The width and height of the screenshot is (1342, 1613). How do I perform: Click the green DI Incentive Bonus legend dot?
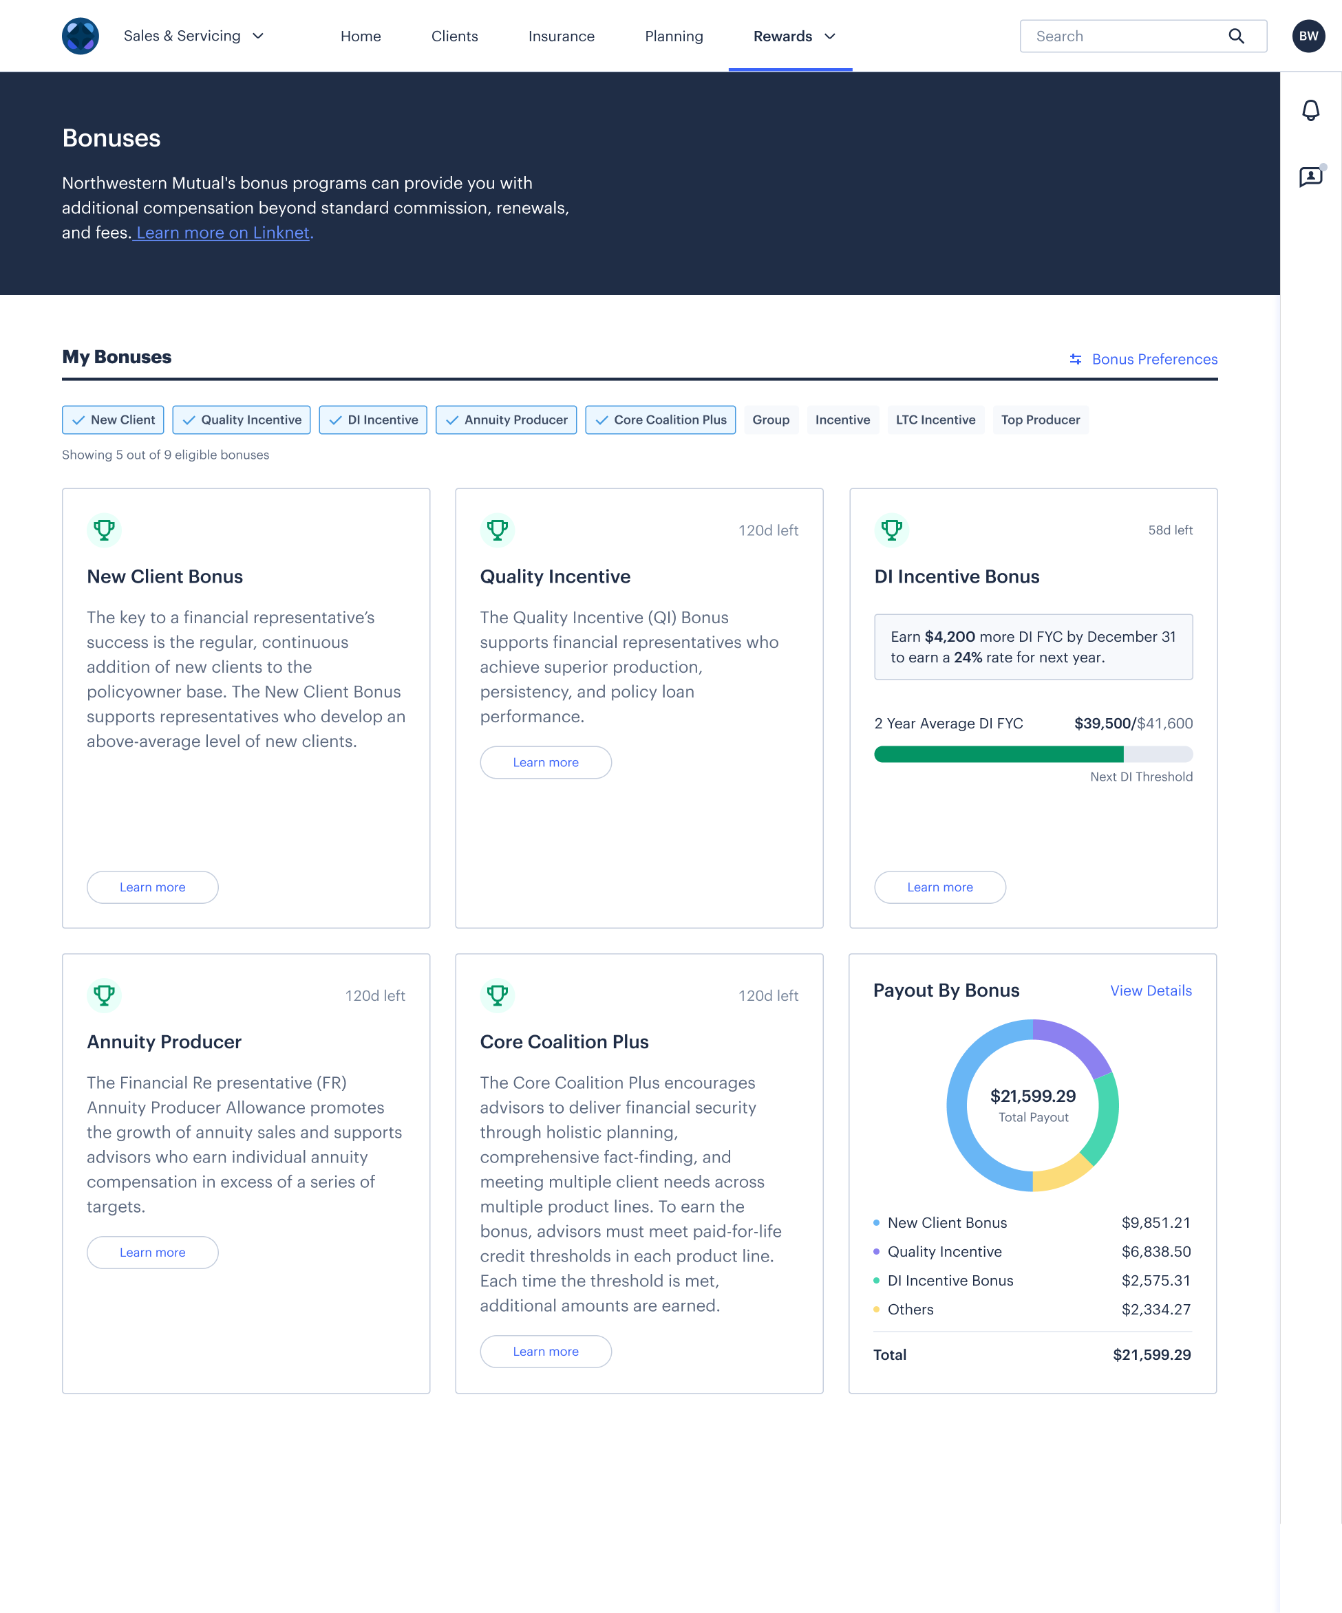[x=876, y=1280]
